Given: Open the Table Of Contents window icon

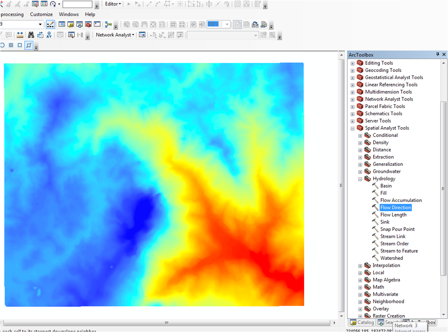Looking at the screenshot, I should [61, 24].
